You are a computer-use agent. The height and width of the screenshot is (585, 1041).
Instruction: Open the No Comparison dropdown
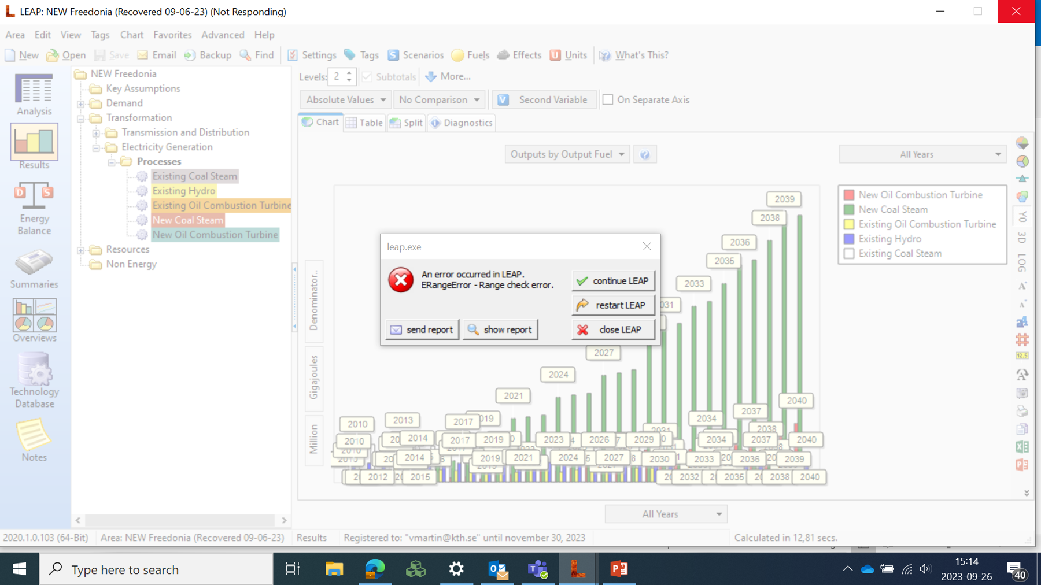tap(439, 99)
